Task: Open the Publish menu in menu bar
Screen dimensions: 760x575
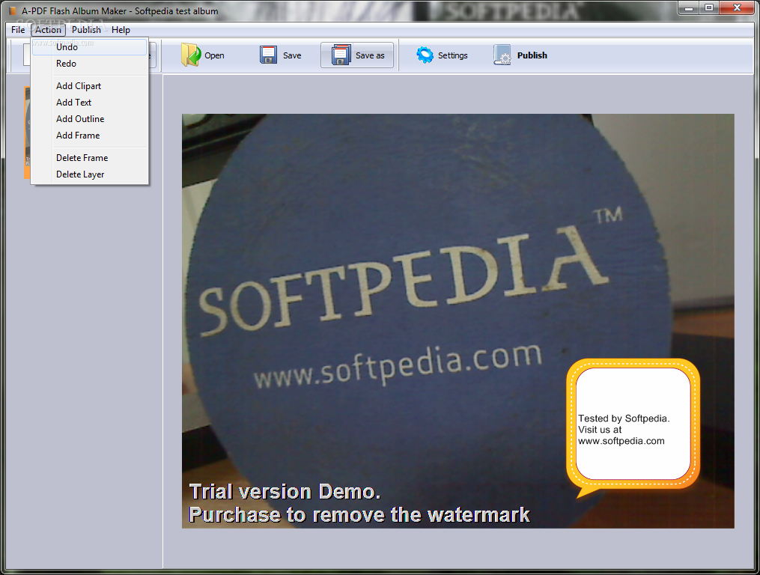Action: [x=86, y=30]
